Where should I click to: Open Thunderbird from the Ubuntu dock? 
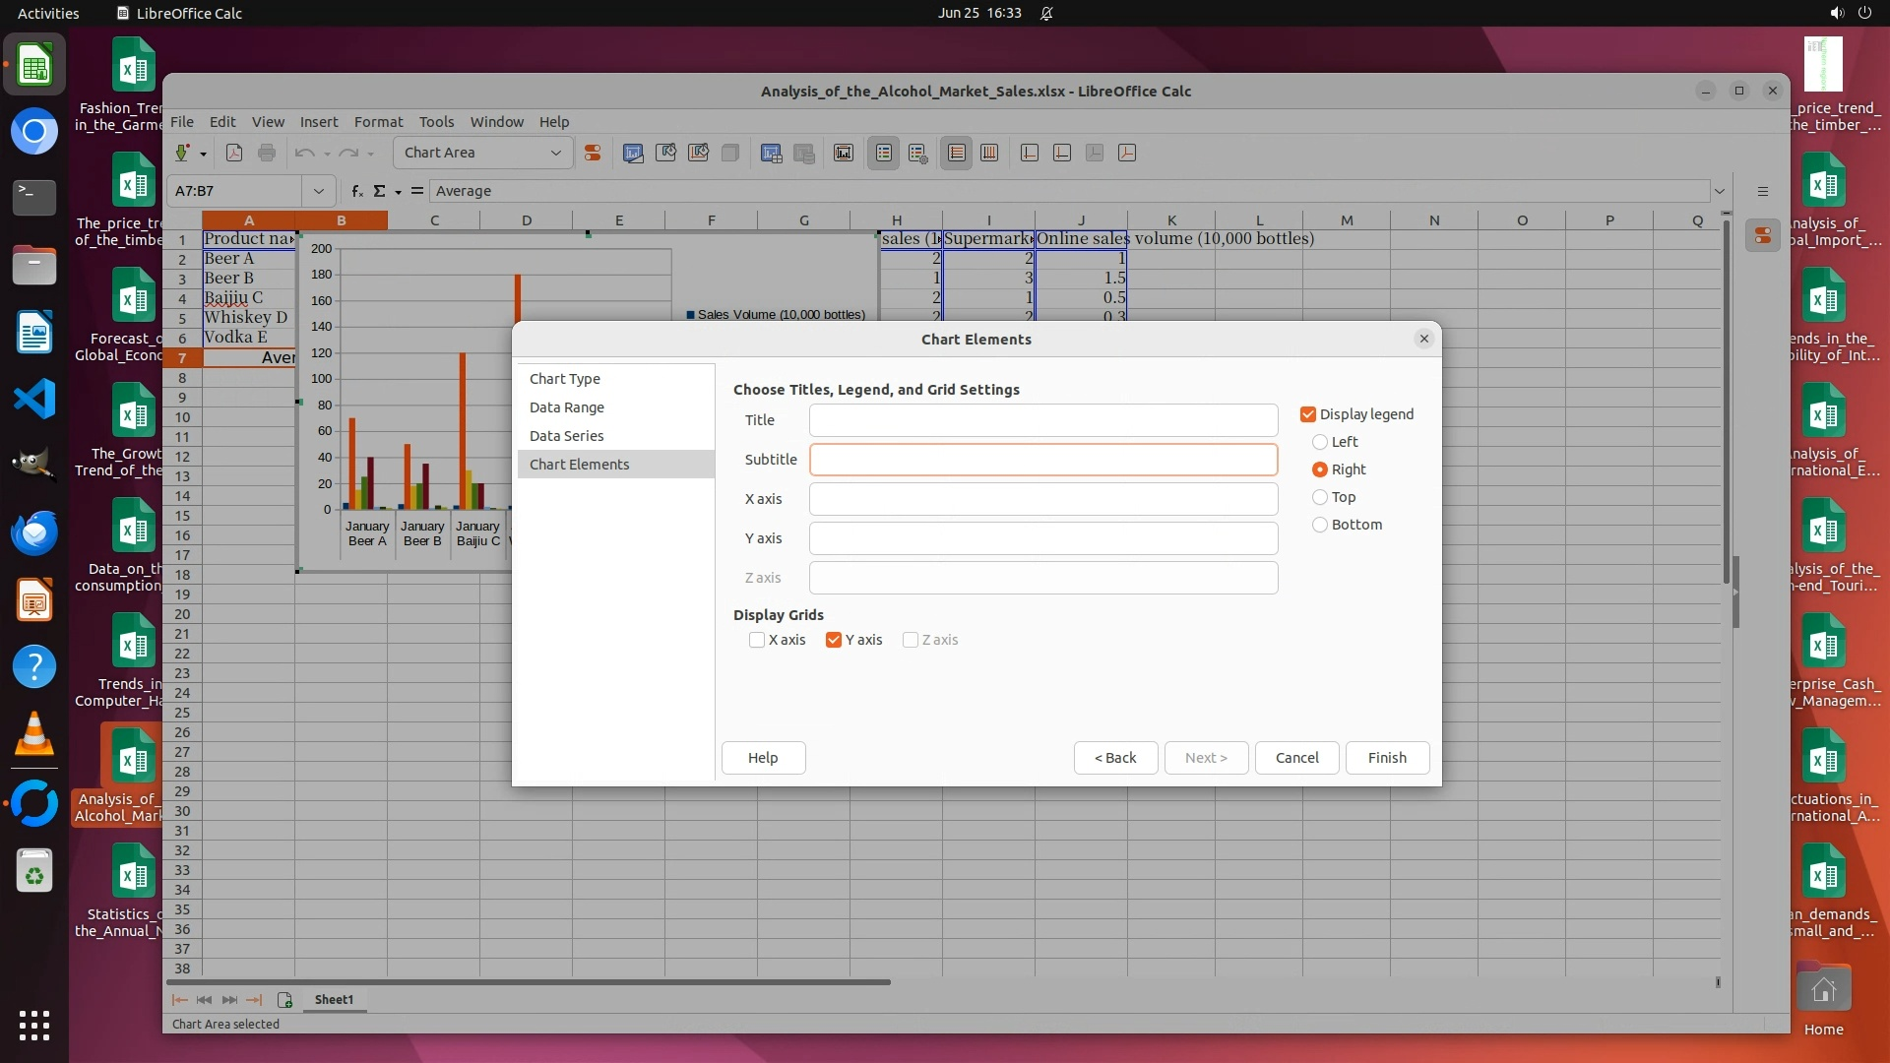point(34,532)
